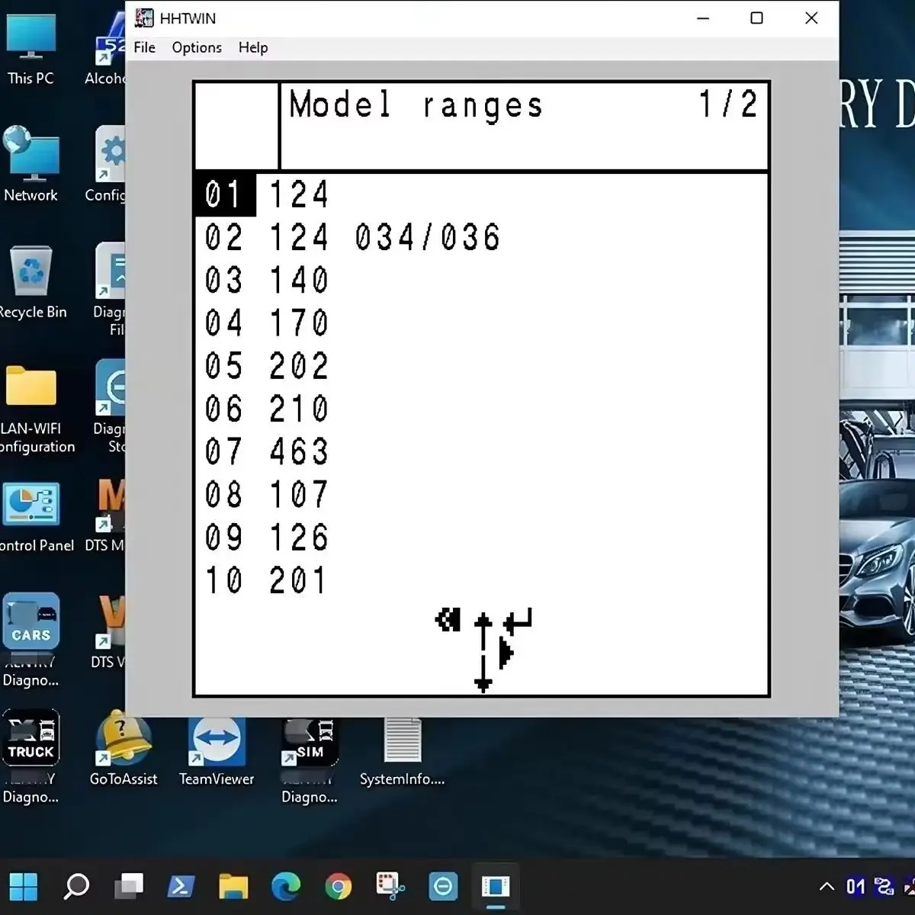This screenshot has width=915, height=915.
Task: Open Google Chrome from the taskbar
Action: [339, 886]
